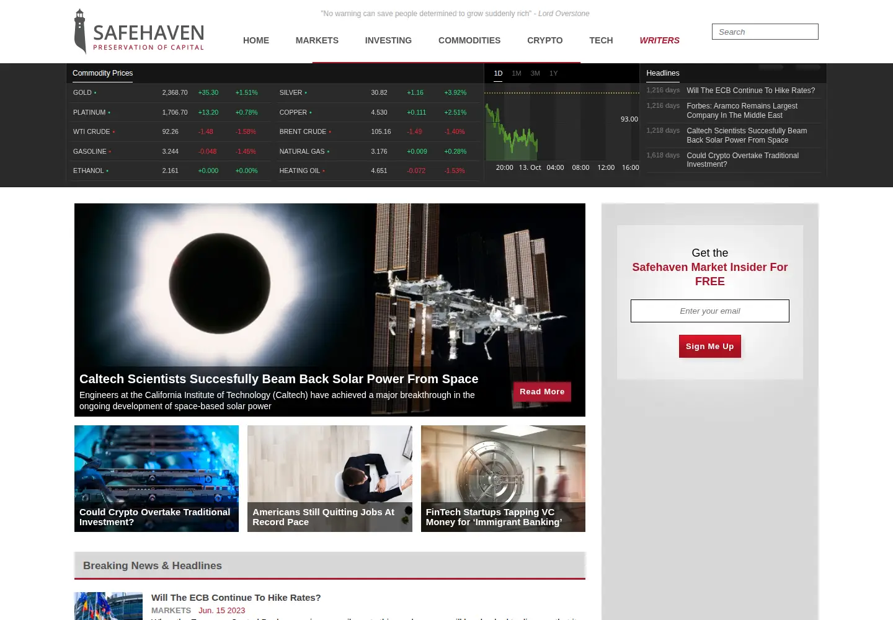Screen dimensions: 893x620
Task: Select the GASOLINE commodity row
Action: [171, 151]
